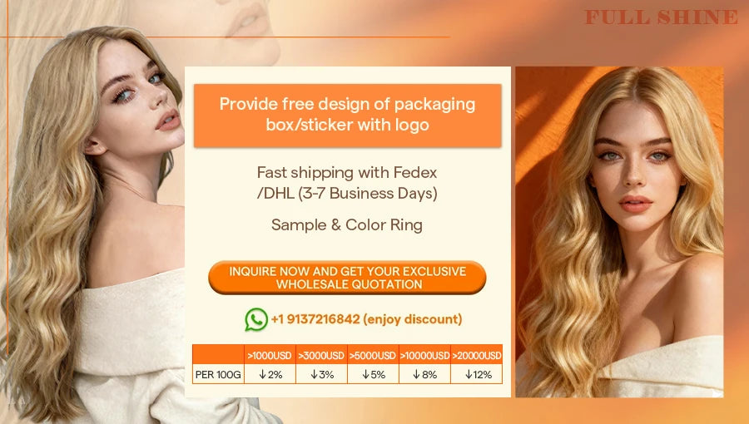Screen dimensions: 749x424
Task: Click the 12% discount arrow cell
Action: tap(476, 374)
